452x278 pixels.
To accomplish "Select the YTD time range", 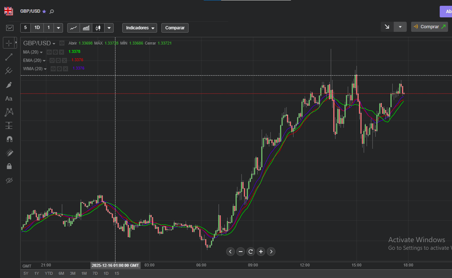I will (49, 274).
